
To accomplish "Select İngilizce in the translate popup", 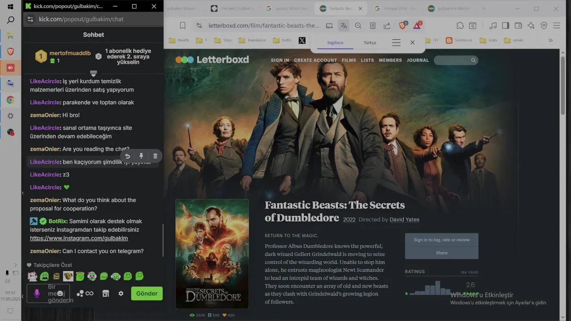I will click(335, 43).
